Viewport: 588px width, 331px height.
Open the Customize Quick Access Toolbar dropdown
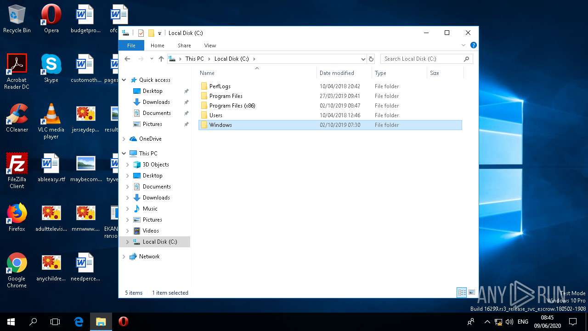[159, 33]
